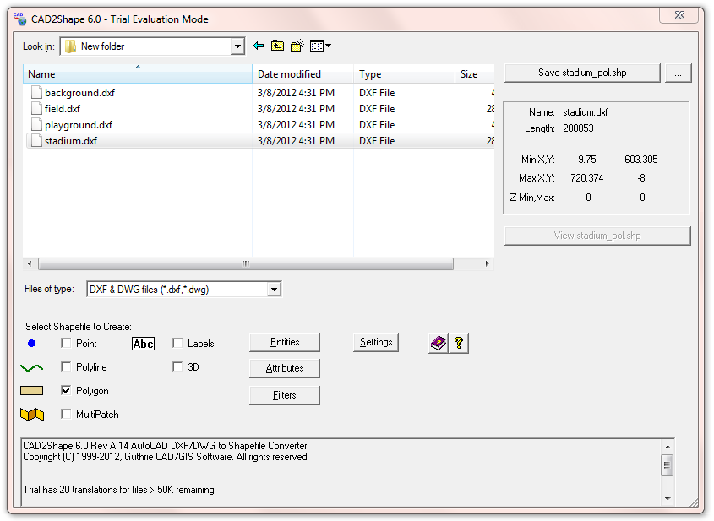Open the view menu icon
Screen dimensions: 714x521
point(320,46)
